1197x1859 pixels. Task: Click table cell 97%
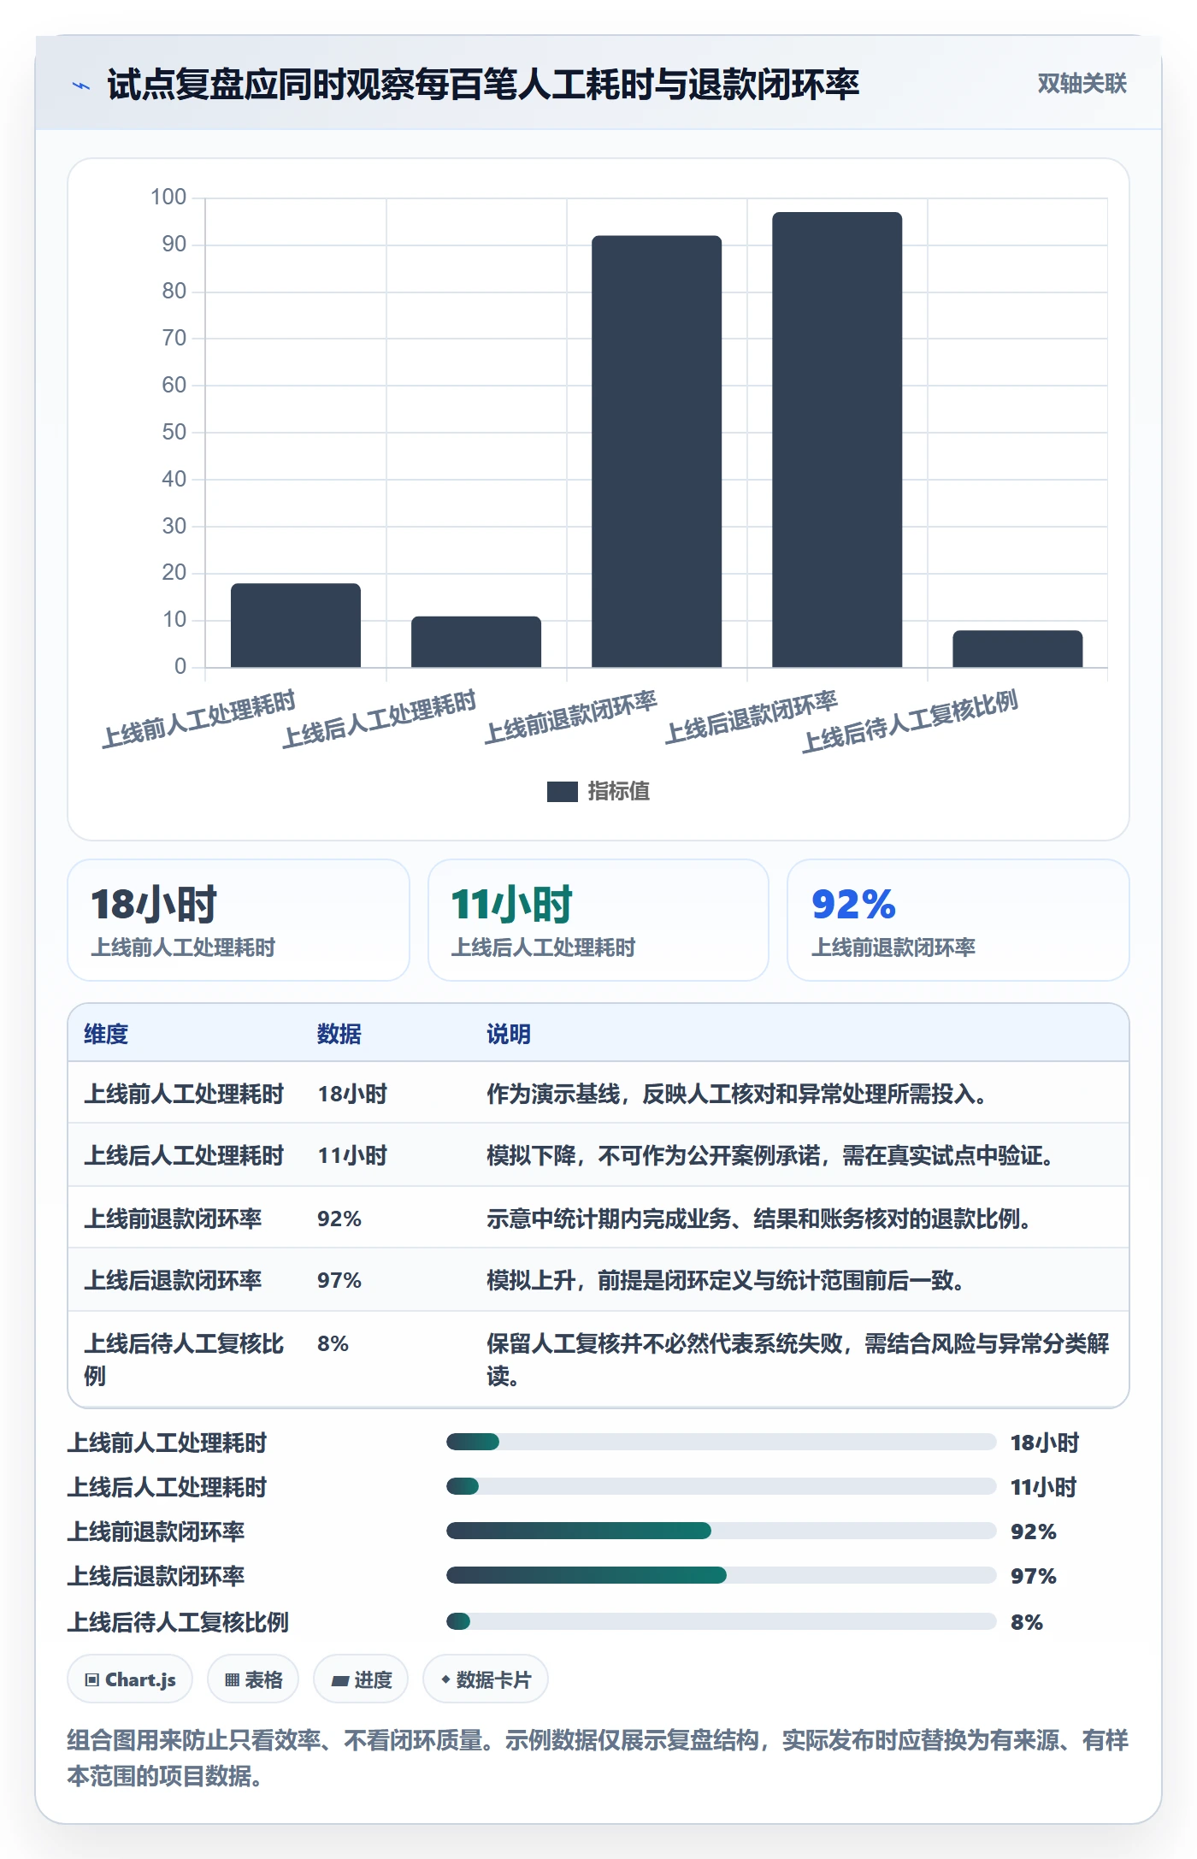339,1280
